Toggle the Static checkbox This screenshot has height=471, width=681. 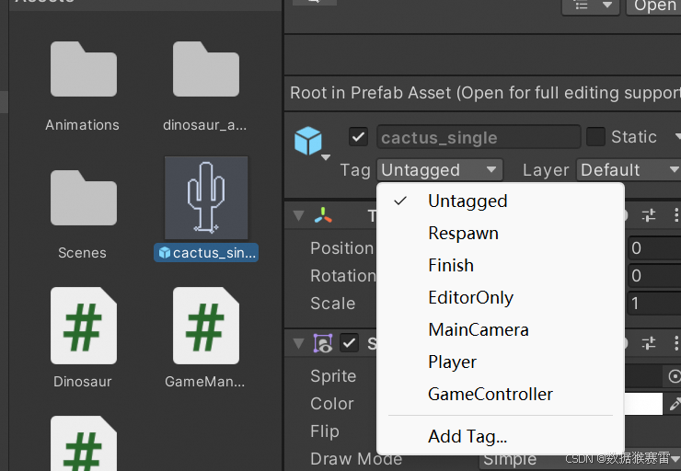point(595,137)
